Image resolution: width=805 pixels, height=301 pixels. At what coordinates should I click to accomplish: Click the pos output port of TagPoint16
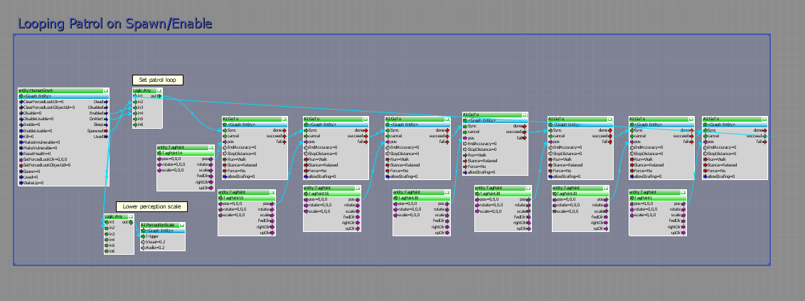tap(358, 199)
